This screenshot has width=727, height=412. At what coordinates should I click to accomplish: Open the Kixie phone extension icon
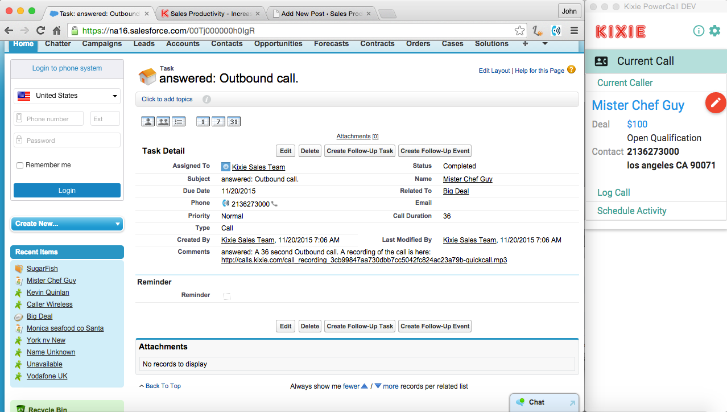click(x=556, y=31)
